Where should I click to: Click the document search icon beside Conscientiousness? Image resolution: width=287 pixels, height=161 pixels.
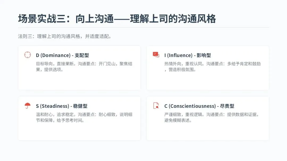156,106
